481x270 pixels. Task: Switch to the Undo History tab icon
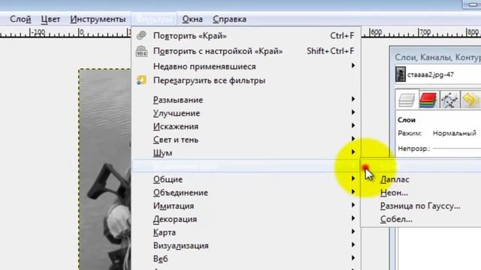coord(470,100)
